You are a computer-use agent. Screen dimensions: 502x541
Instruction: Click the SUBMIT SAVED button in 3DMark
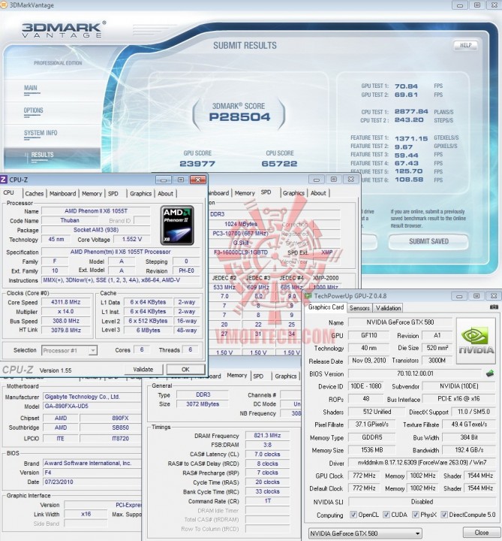[428, 241]
